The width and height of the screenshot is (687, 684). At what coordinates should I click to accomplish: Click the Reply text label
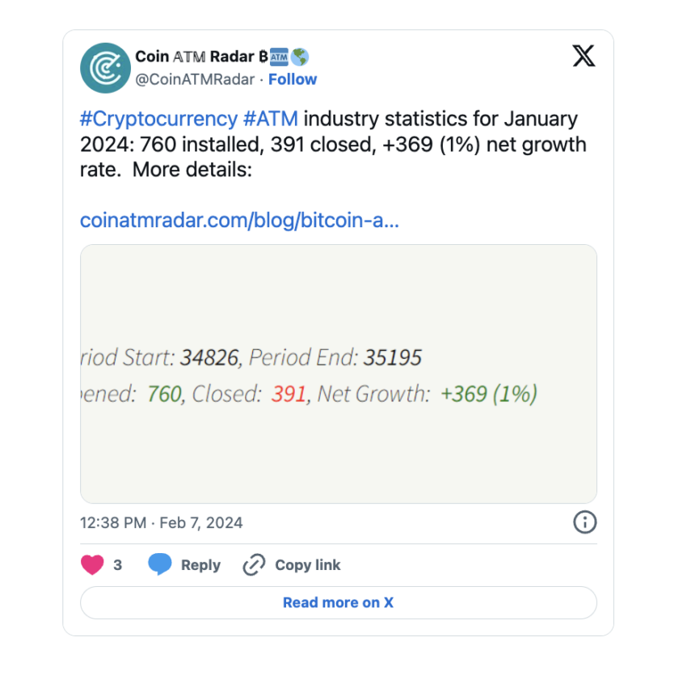tap(201, 565)
